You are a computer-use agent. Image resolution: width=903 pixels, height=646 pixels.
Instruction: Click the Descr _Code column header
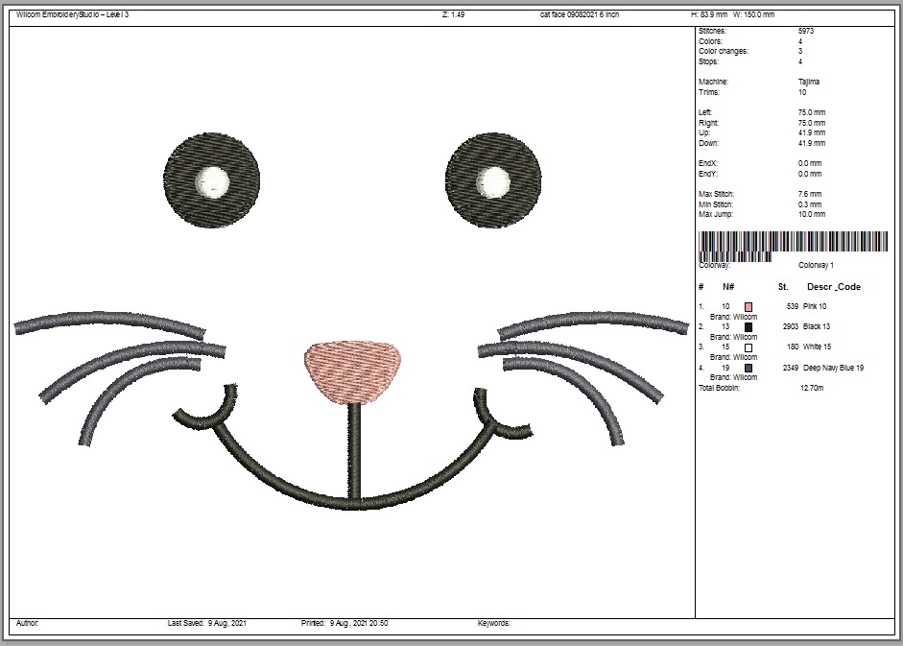tap(833, 286)
